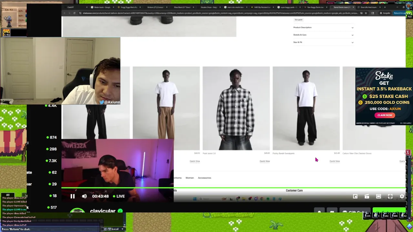The image size is (413, 232).
Task: Focus the 'Return' to chat input field
Action: coord(52,229)
